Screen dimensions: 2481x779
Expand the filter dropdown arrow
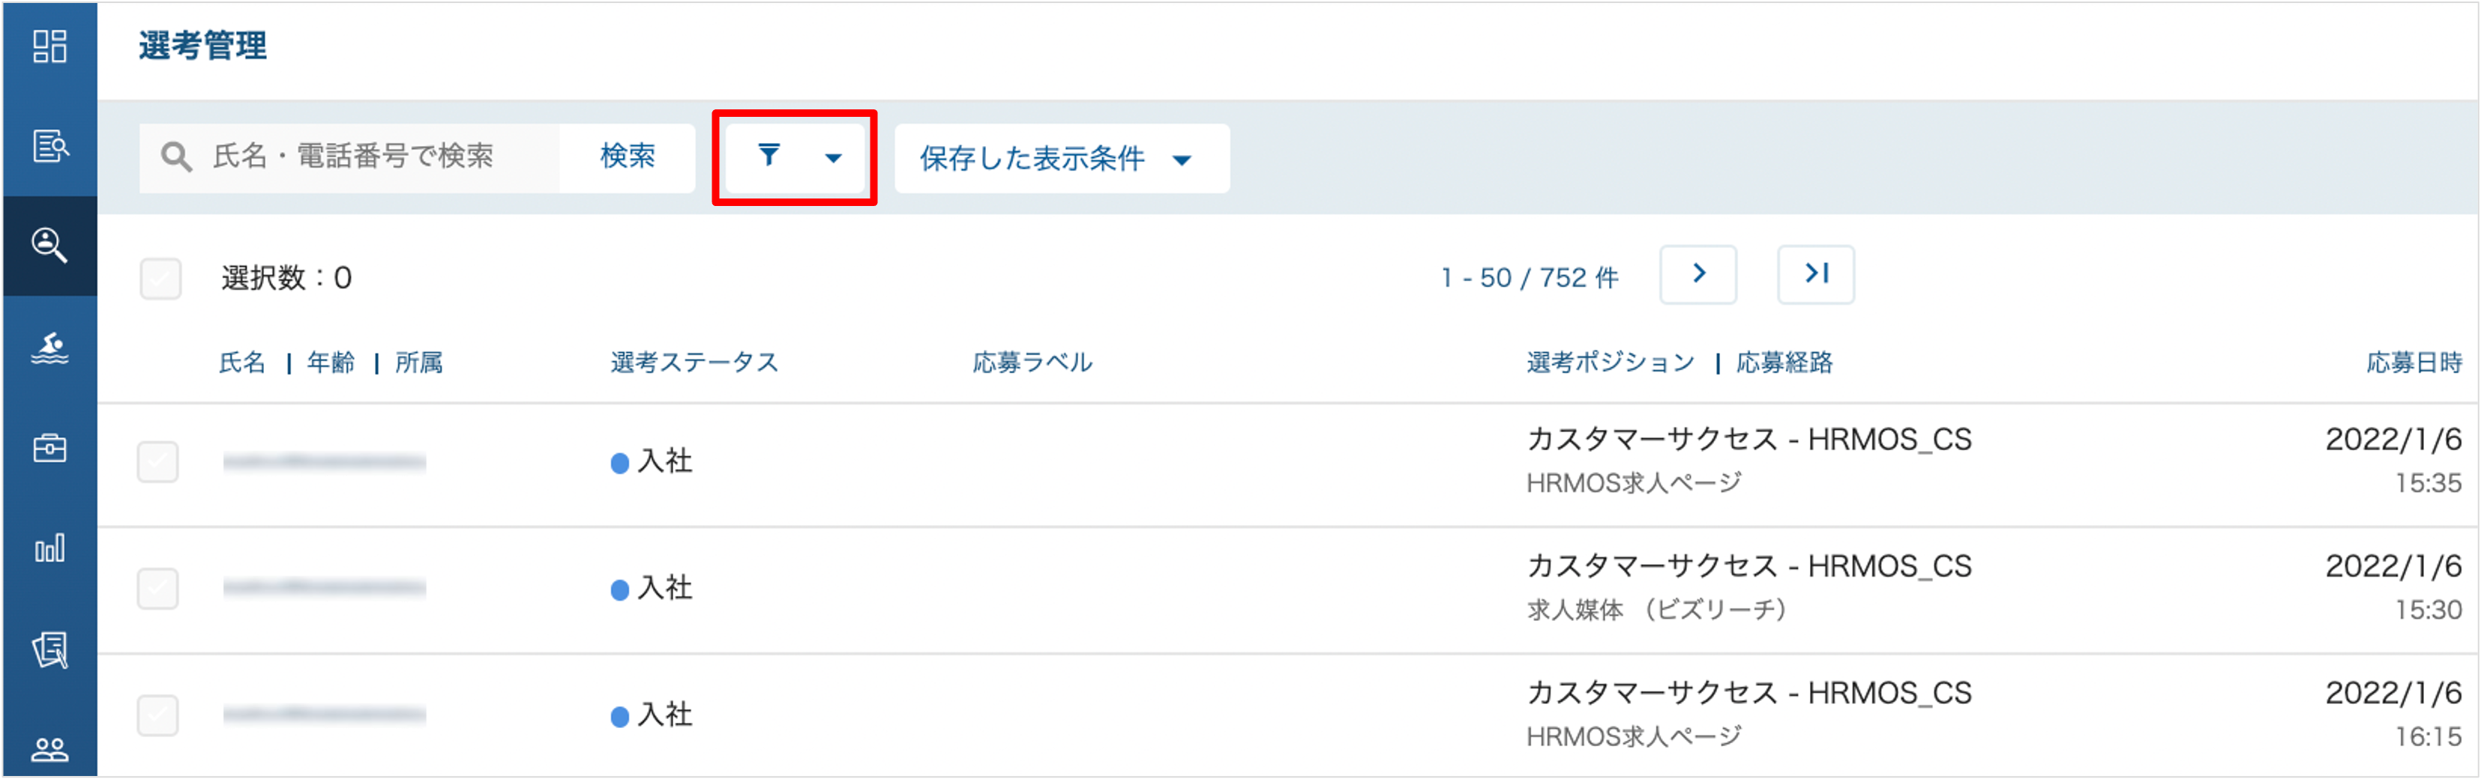tap(834, 159)
